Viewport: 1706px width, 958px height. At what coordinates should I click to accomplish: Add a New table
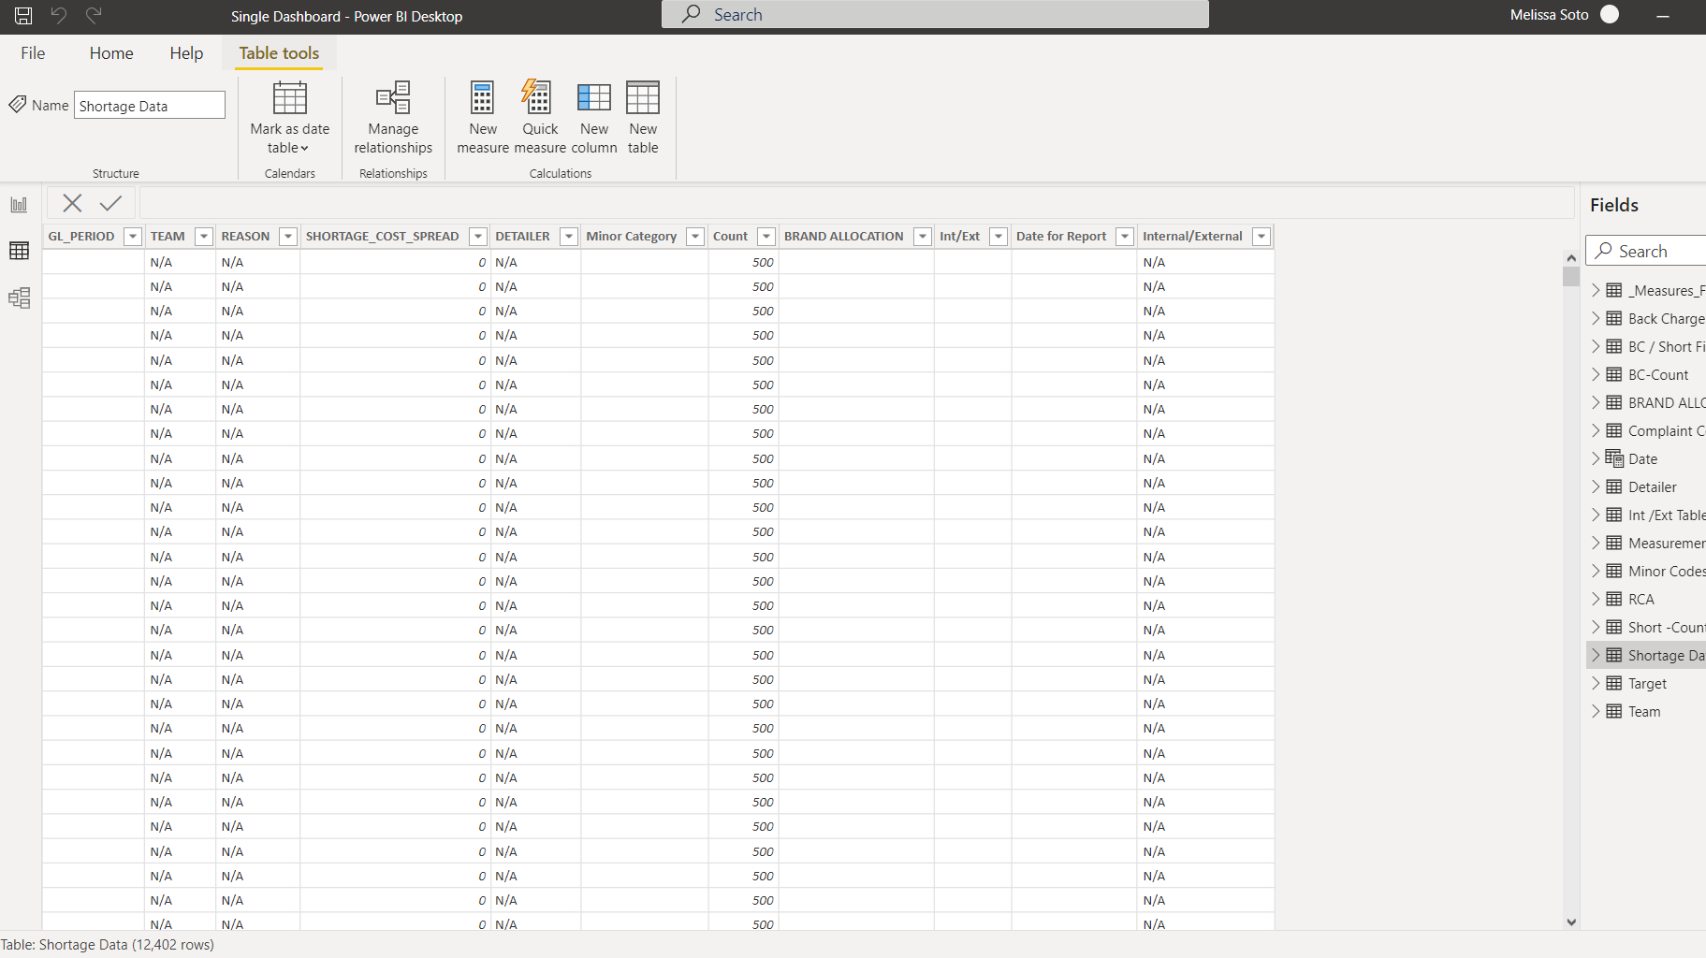point(643,118)
